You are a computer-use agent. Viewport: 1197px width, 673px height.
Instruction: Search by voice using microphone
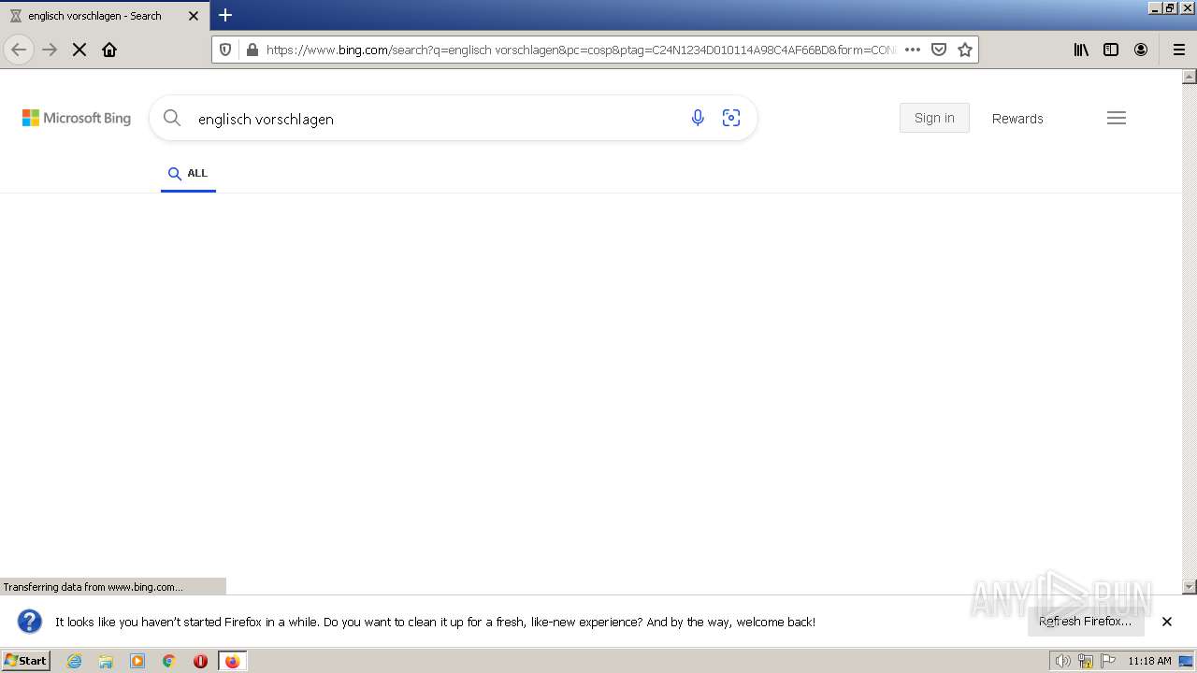pyautogui.click(x=698, y=118)
